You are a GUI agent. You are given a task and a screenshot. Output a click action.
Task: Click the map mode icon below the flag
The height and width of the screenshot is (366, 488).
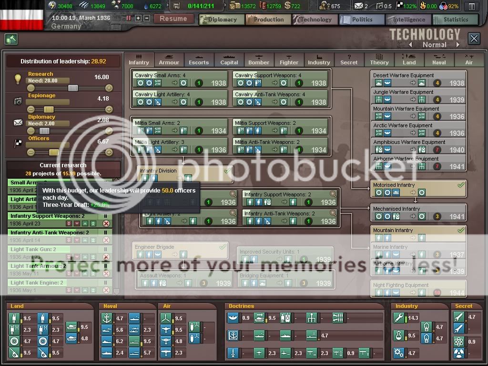tap(11, 40)
